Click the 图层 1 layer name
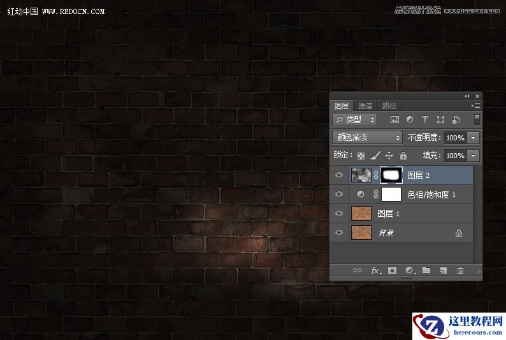This screenshot has width=506, height=340. (x=389, y=214)
